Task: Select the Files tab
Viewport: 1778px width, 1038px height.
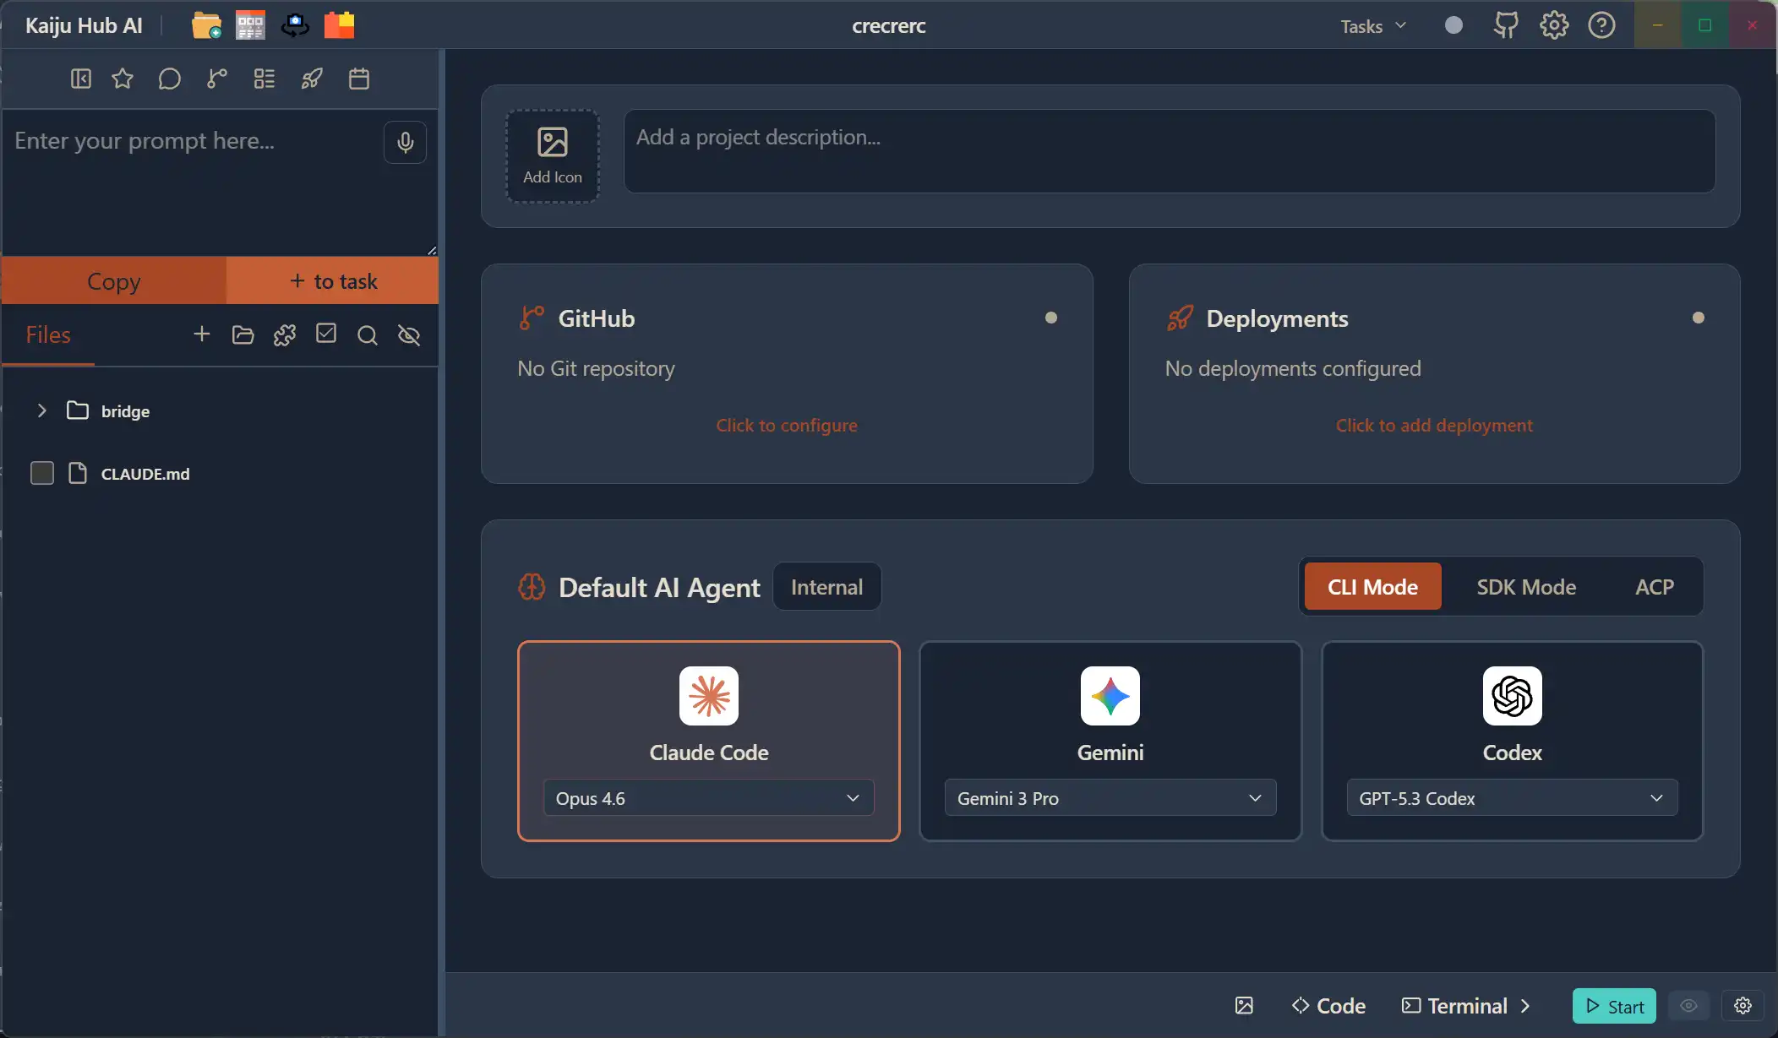Action: coord(48,335)
